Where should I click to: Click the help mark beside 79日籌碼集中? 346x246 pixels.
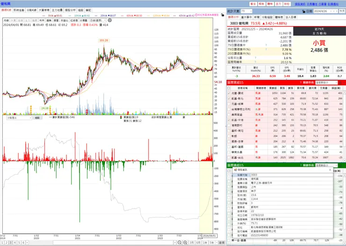266,45
